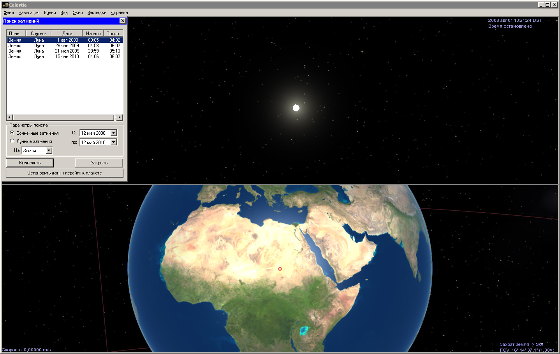The width and height of the screenshot is (560, 354).
Task: Select the 21 июл 2009 eclipse row
Action: pyautogui.click(x=65, y=51)
